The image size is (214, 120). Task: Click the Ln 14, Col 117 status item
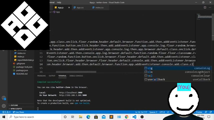pos(141,112)
